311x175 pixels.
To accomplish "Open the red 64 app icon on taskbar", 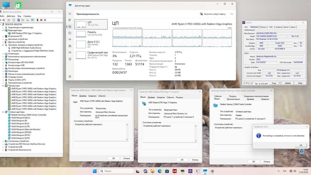I will tap(174, 171).
